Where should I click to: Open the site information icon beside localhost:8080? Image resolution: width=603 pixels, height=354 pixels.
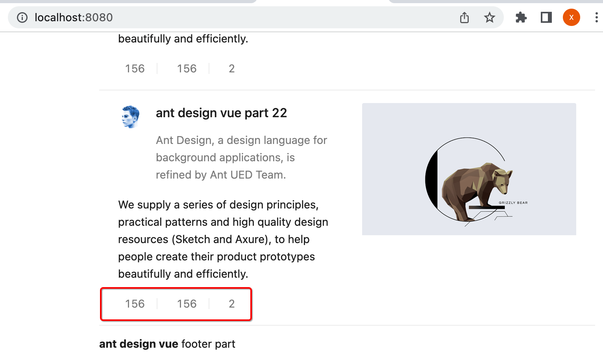coord(22,17)
